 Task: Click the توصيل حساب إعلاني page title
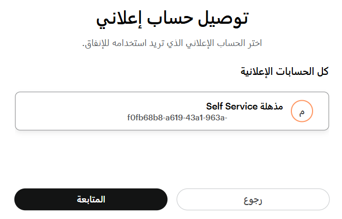pos(173,19)
